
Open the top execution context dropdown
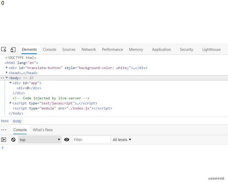pyautogui.click(x=40, y=140)
